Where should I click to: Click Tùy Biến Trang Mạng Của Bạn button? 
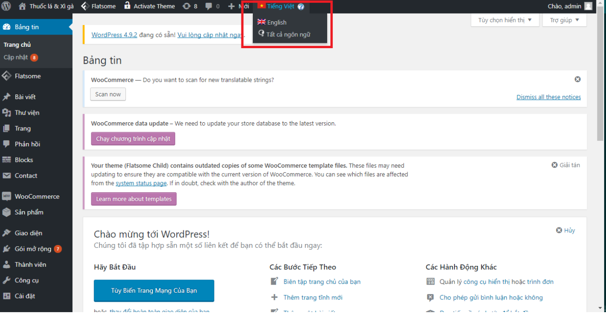pos(154,290)
